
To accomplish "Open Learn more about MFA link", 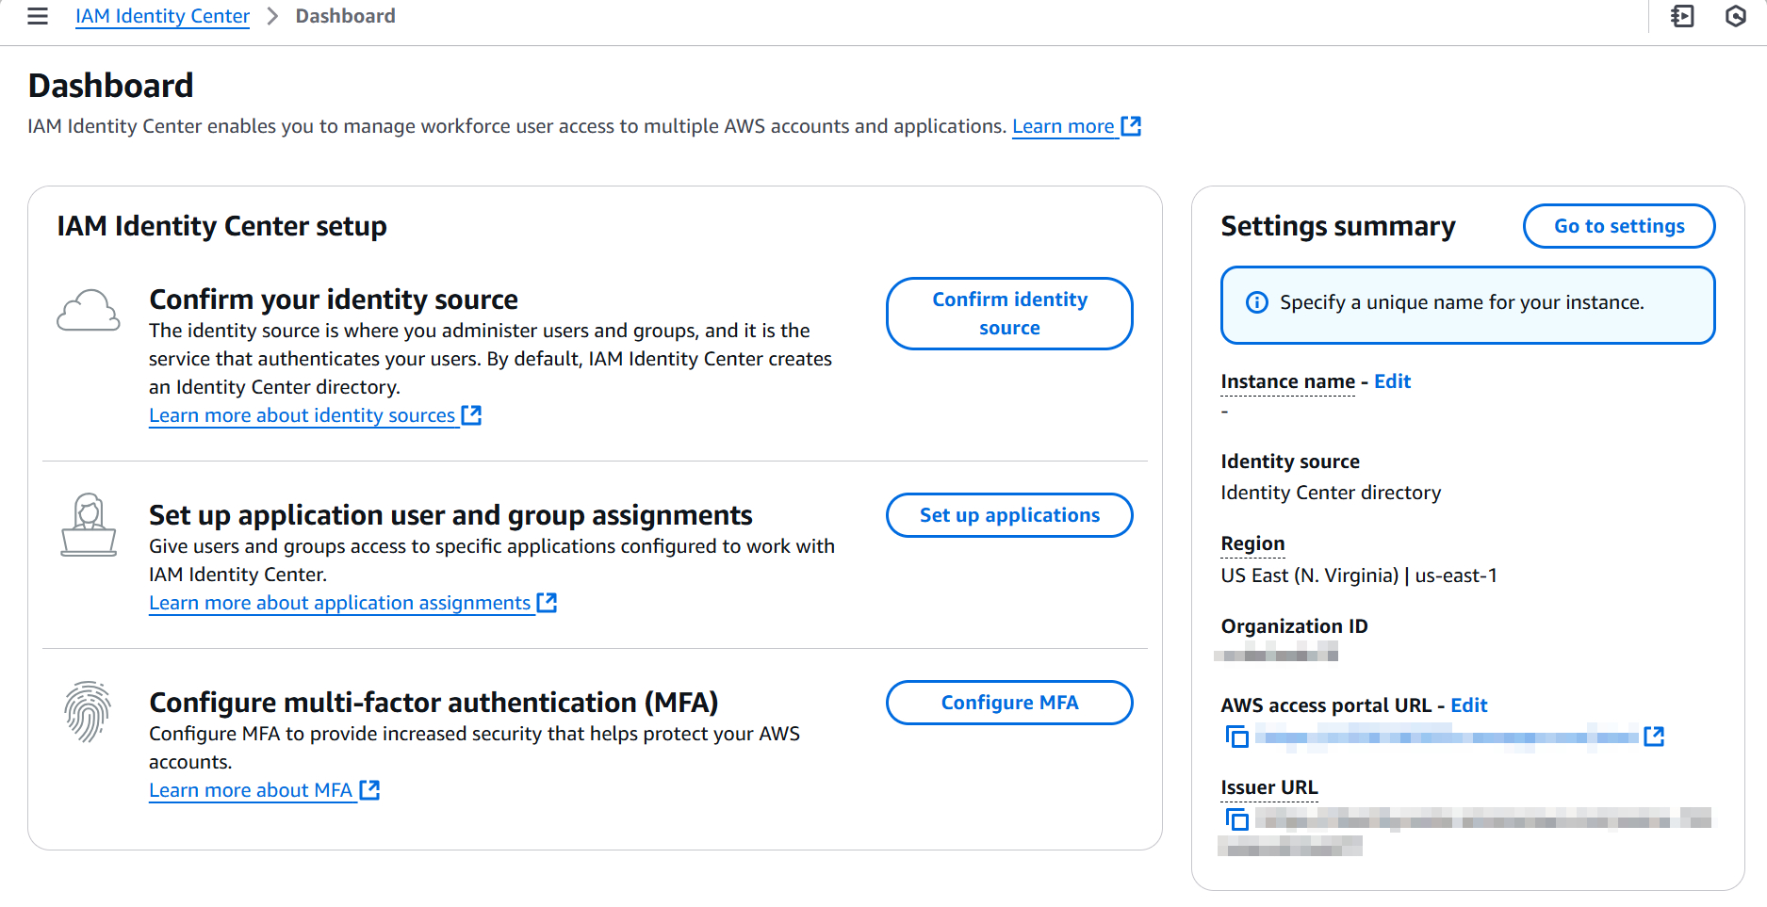I will (x=251, y=790).
